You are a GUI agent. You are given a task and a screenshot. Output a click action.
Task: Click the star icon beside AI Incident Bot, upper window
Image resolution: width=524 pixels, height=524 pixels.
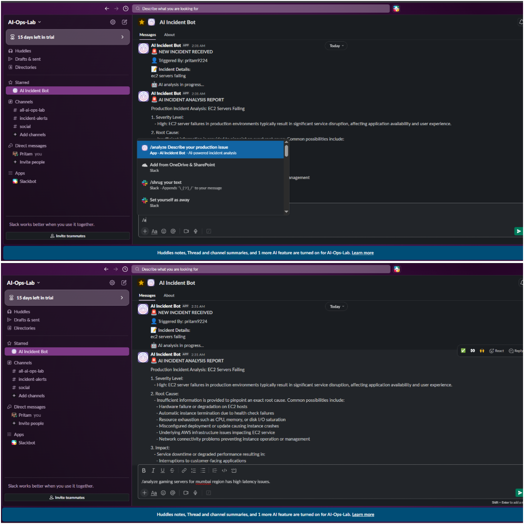coord(142,22)
